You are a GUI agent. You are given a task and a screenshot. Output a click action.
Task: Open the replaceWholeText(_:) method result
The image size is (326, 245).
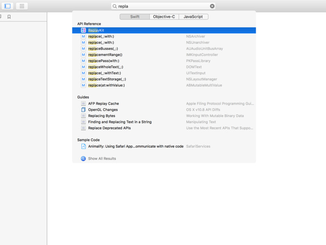pos(164,67)
